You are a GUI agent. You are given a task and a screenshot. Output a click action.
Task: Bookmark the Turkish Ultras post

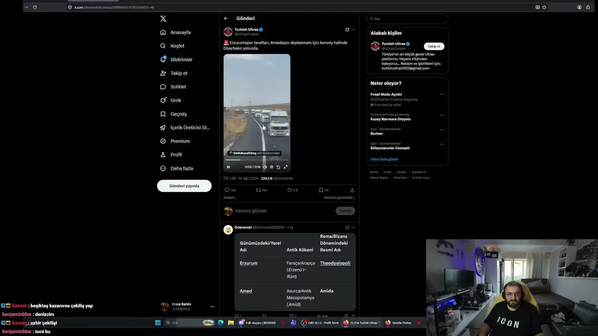323,190
